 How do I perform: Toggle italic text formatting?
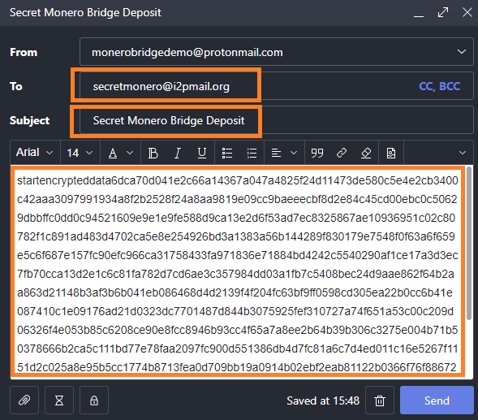(178, 153)
